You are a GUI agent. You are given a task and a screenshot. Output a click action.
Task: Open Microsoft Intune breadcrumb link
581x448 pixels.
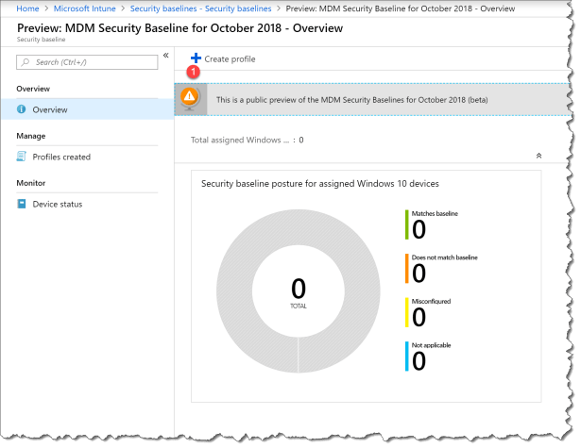(x=84, y=8)
